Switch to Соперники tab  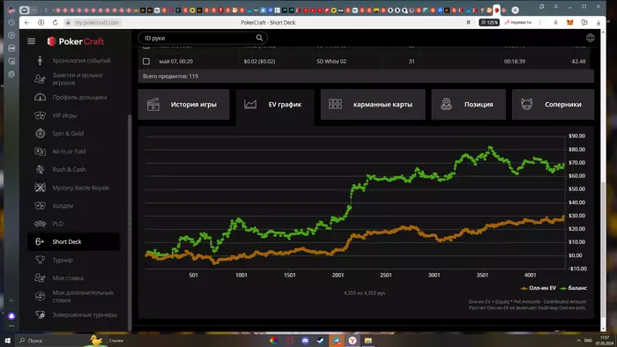(x=553, y=105)
